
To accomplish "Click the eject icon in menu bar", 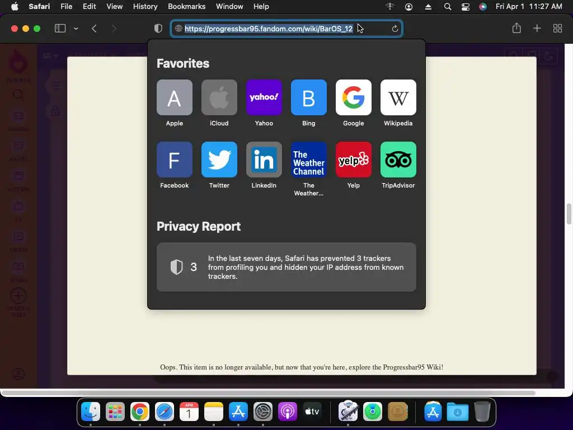I will point(428,7).
